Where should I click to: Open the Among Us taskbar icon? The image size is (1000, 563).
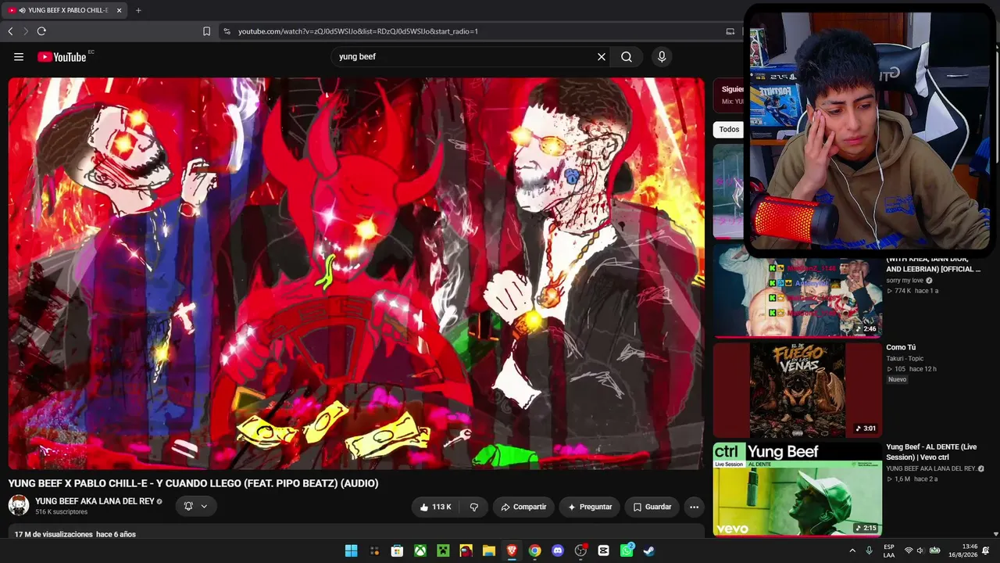click(466, 550)
